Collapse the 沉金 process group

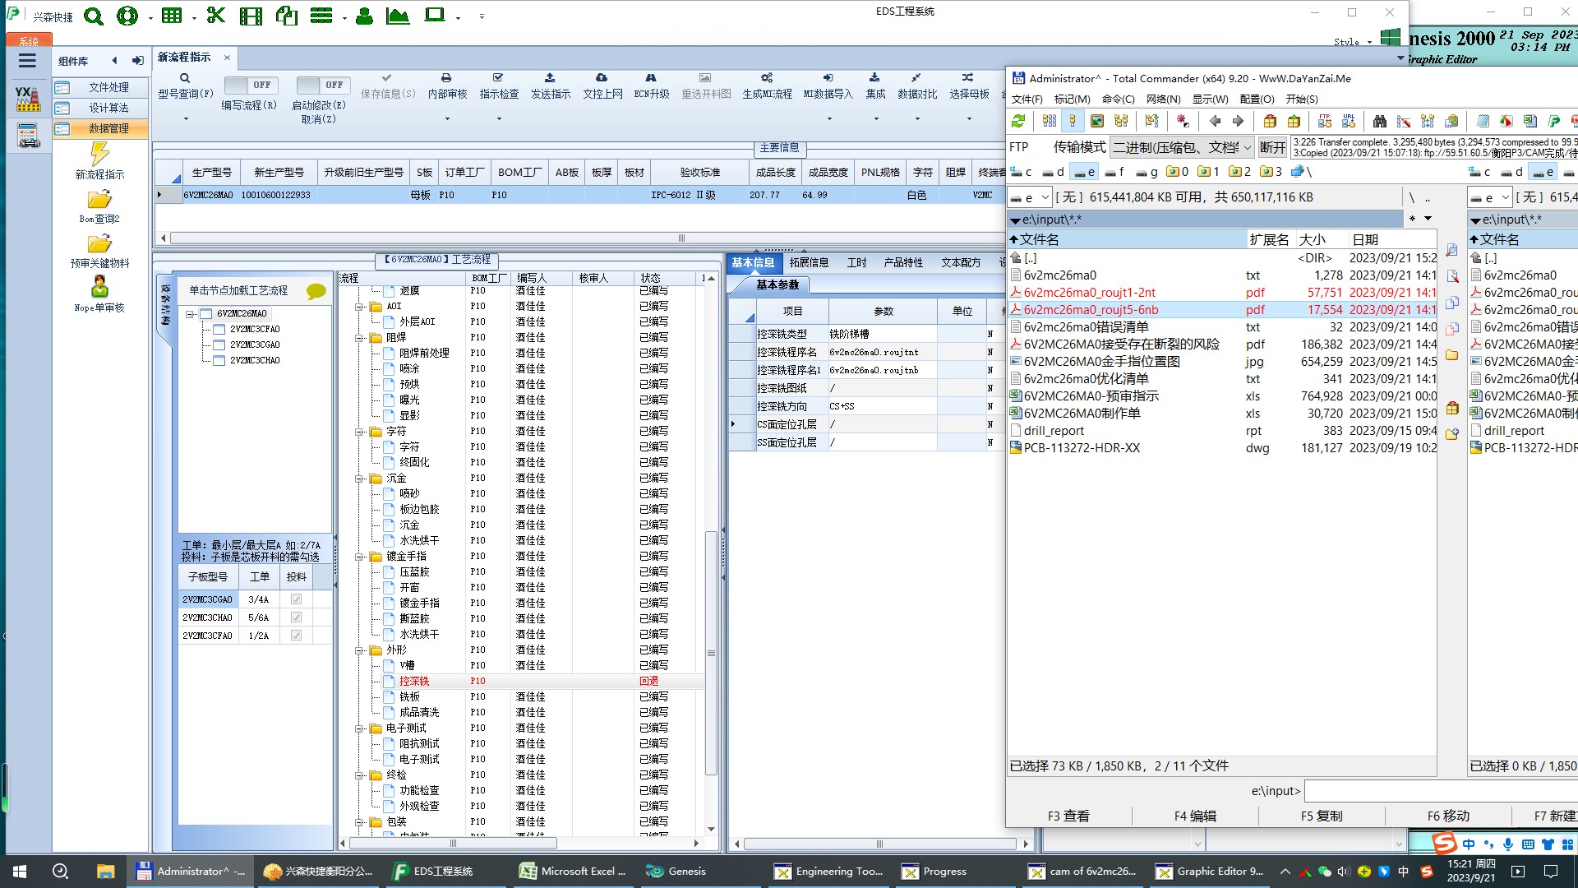click(x=359, y=479)
